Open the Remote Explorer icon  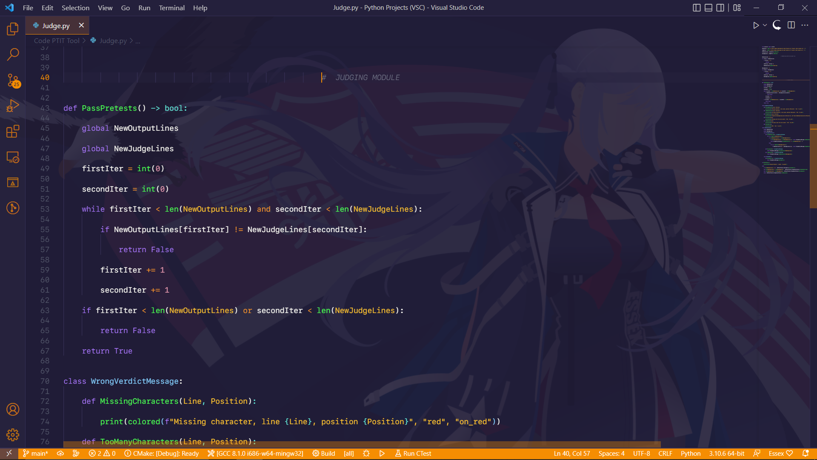tap(13, 157)
